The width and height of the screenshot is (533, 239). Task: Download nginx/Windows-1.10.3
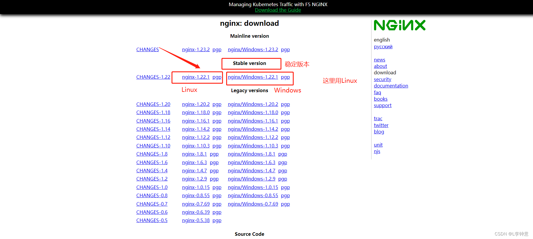[253, 146]
